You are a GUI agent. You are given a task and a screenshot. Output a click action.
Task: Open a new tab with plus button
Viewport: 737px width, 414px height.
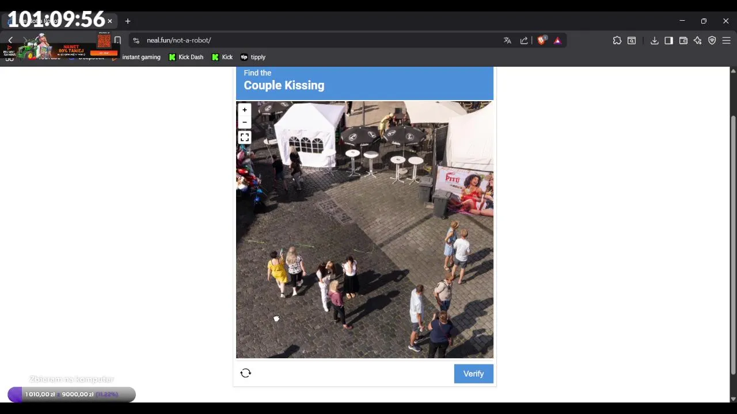pyautogui.click(x=128, y=21)
